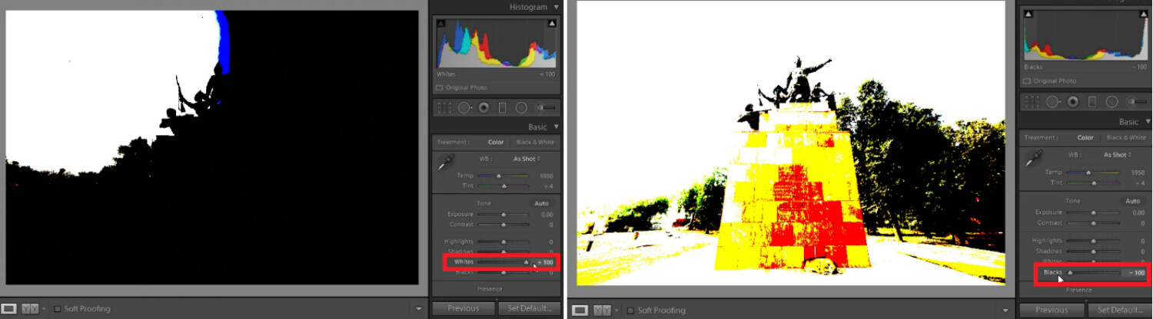Select Spot Removal tool in left tool strip
This screenshot has height=319, width=1153.
(x=464, y=108)
